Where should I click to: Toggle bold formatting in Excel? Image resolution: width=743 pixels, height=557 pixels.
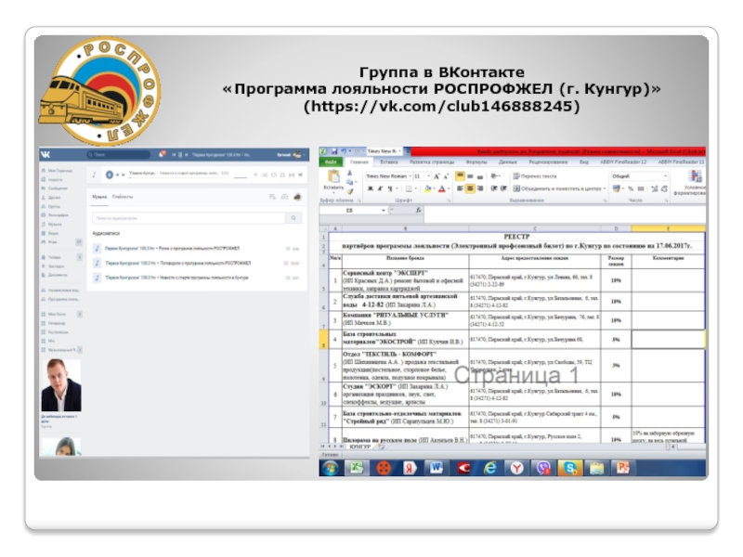(x=370, y=189)
